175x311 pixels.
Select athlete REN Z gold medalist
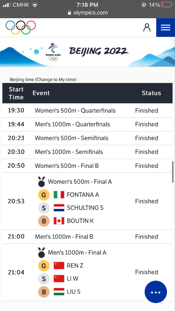(75, 265)
